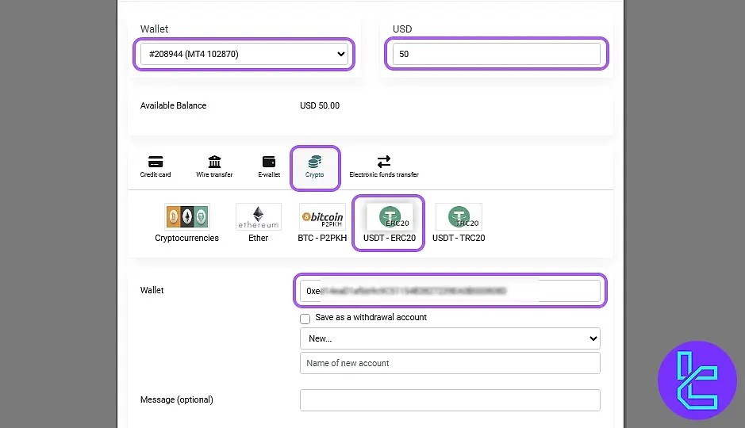
Task: Click the USD 50.00 available balance value
Action: click(x=320, y=105)
